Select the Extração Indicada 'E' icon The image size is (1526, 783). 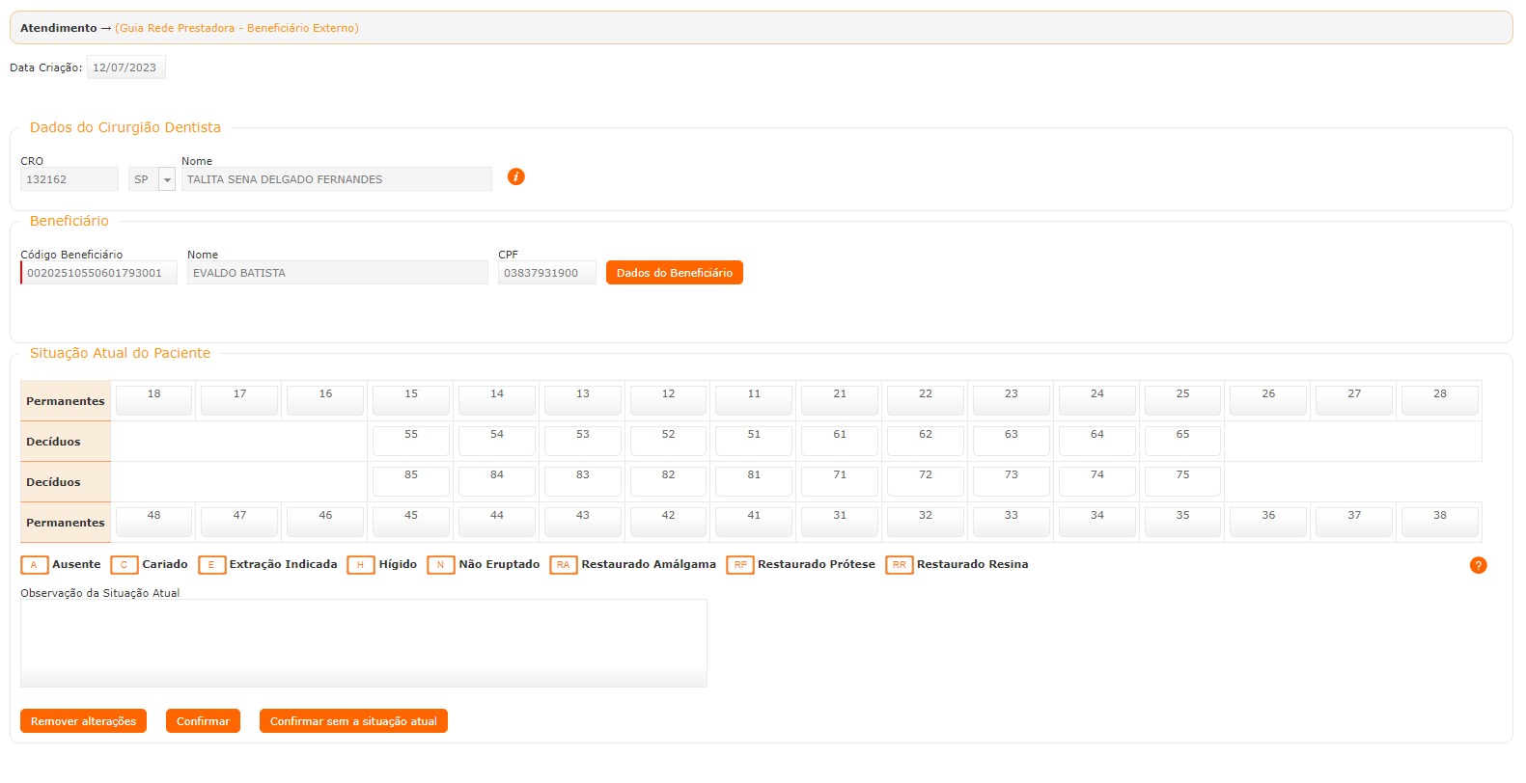coord(211,565)
